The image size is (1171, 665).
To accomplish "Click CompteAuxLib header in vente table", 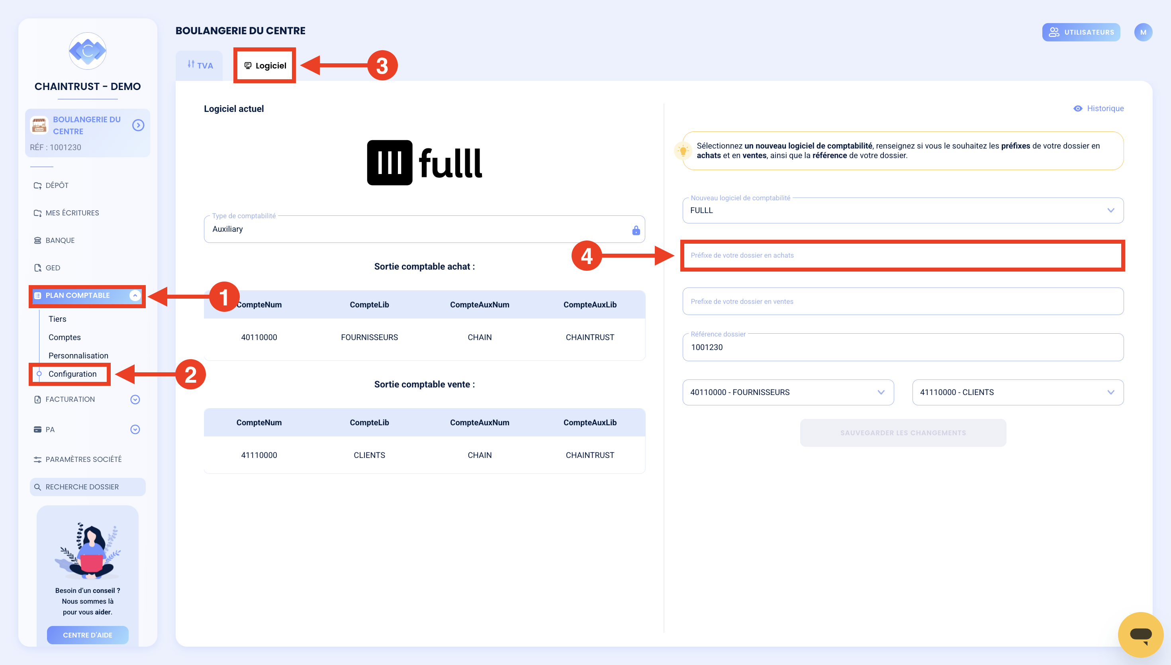I will 589,422.
